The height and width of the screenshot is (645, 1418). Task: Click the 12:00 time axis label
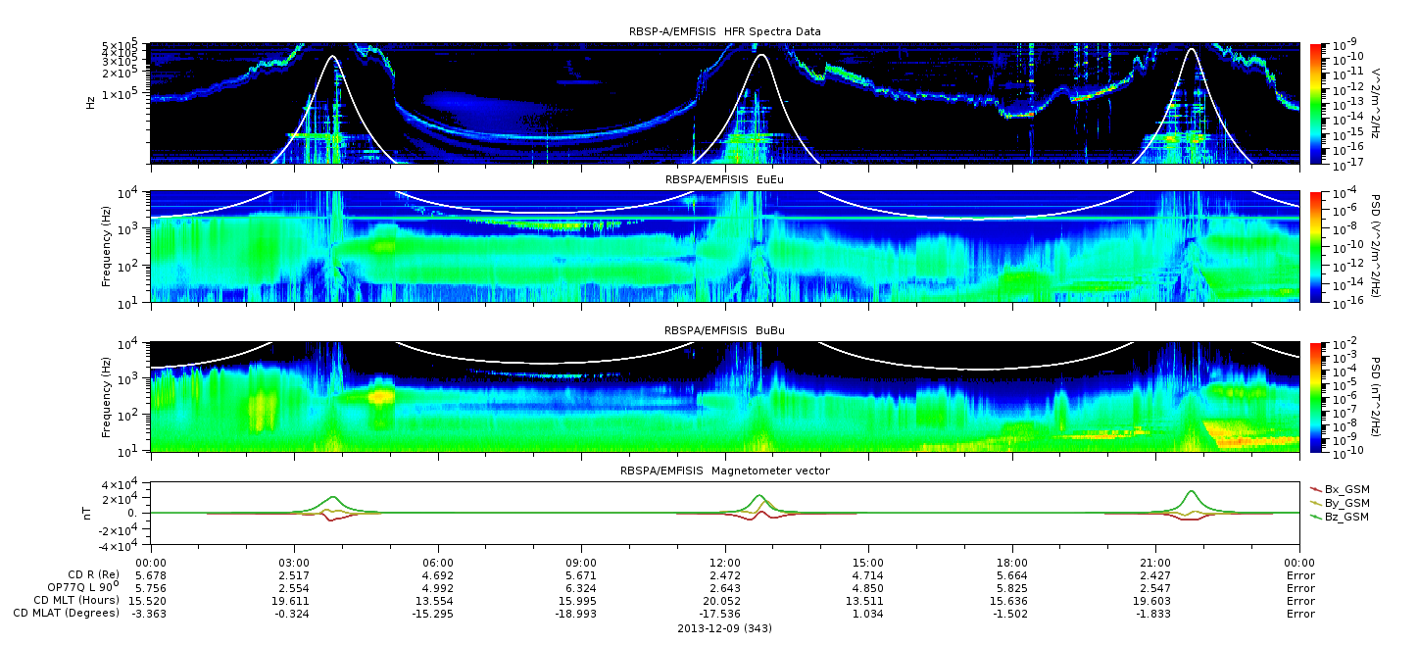coord(724,562)
